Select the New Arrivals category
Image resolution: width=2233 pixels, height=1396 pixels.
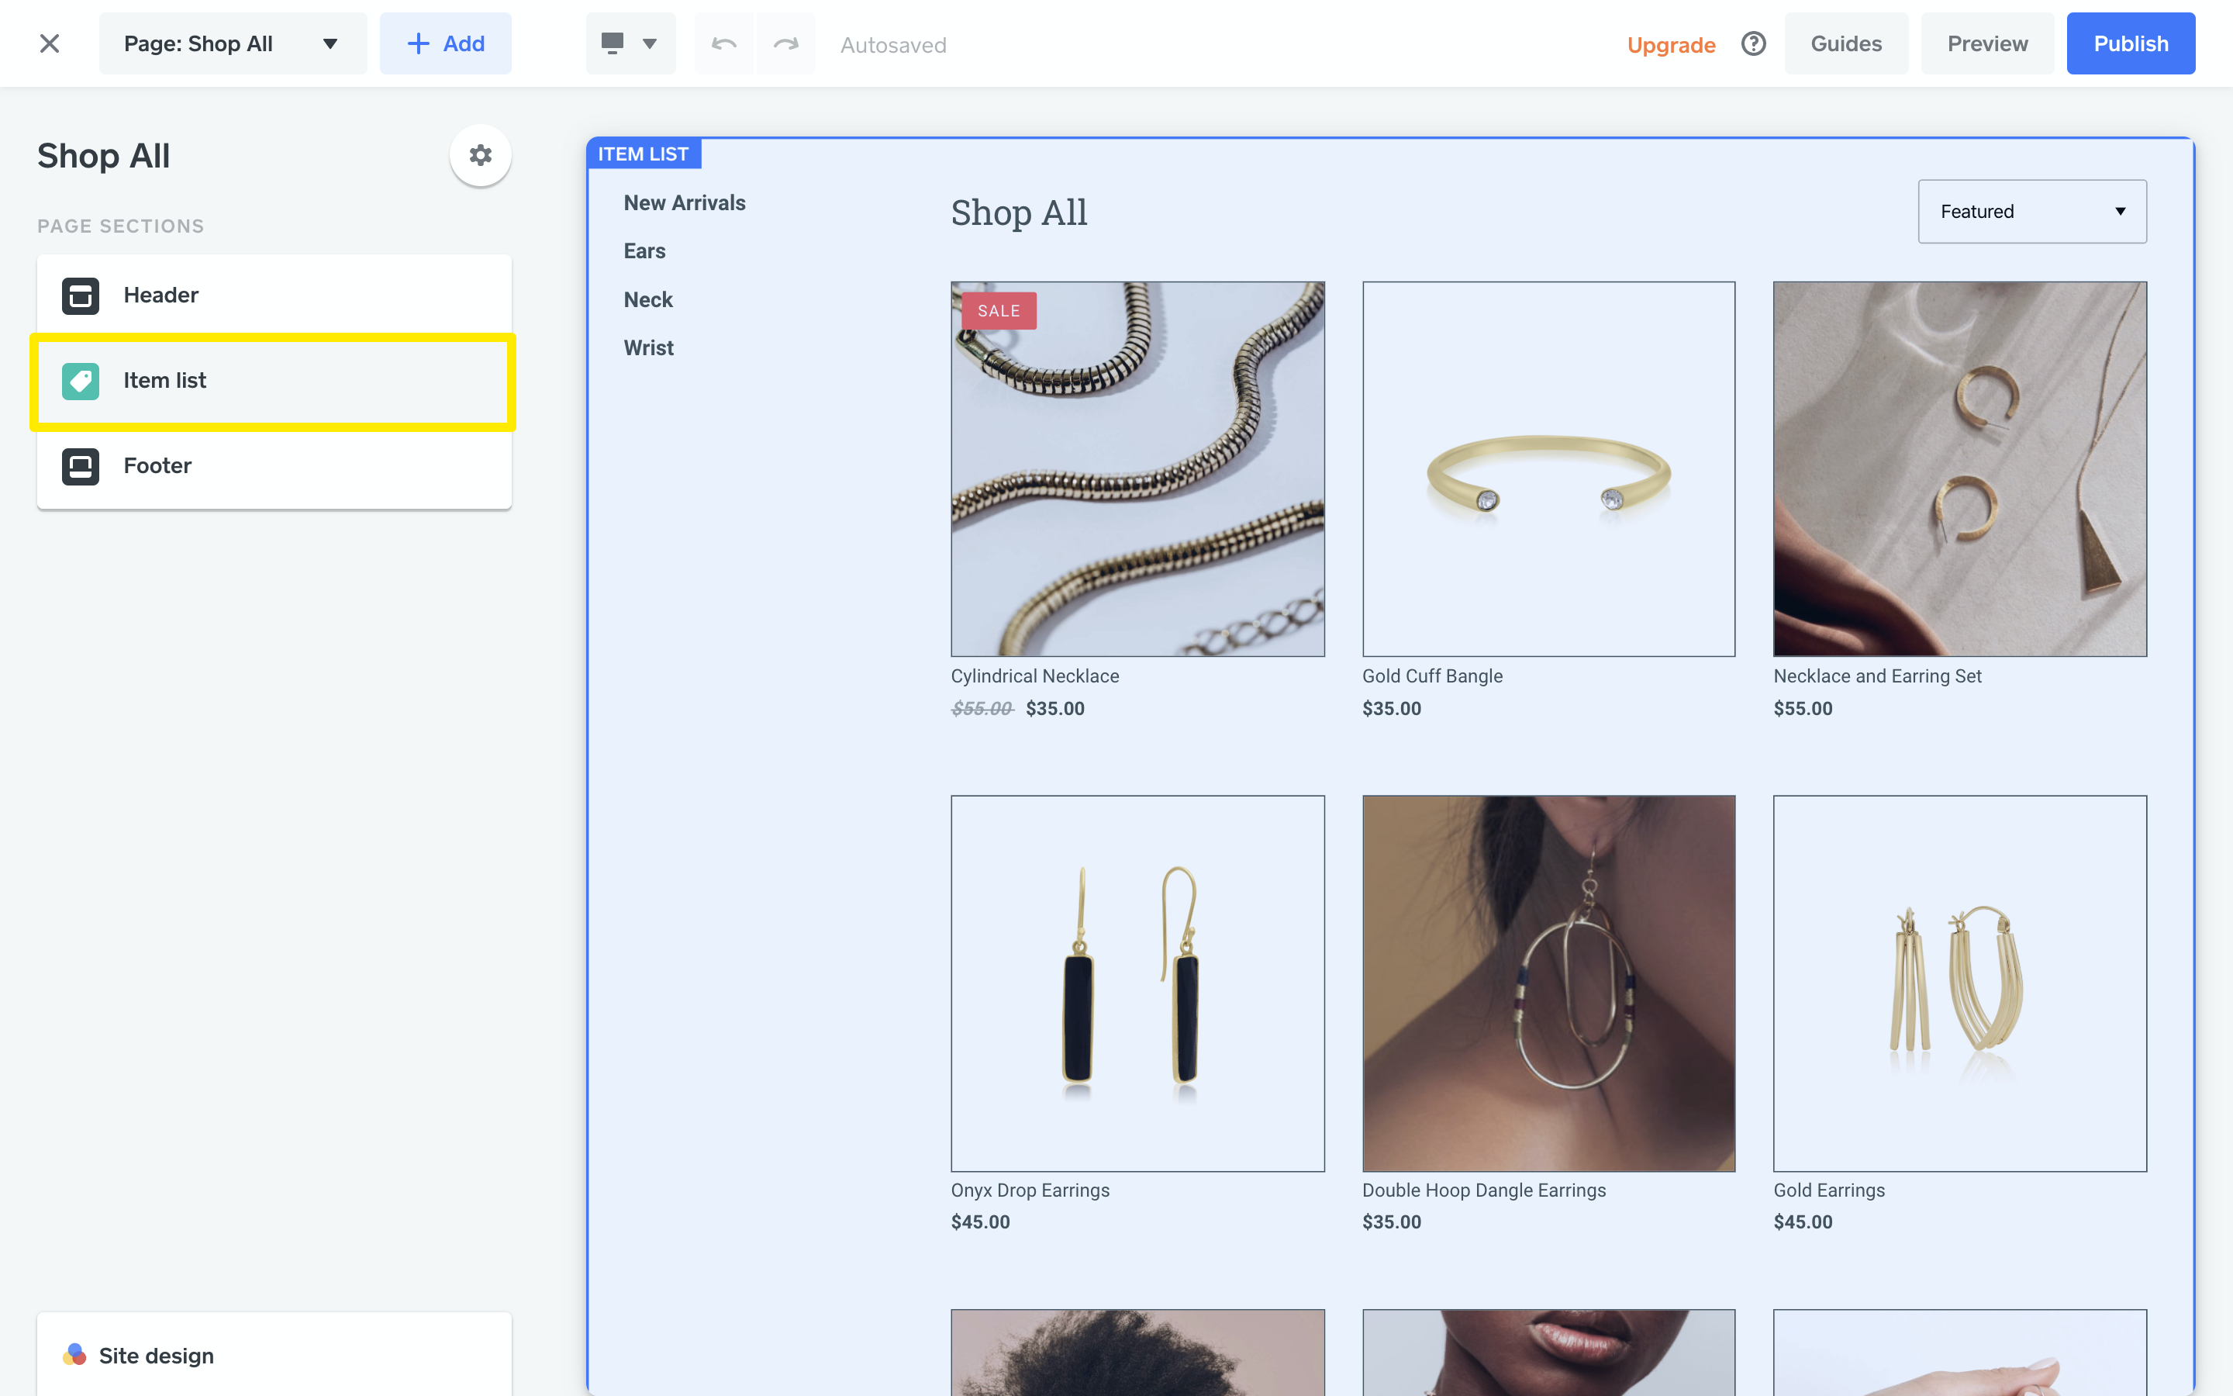coord(684,202)
